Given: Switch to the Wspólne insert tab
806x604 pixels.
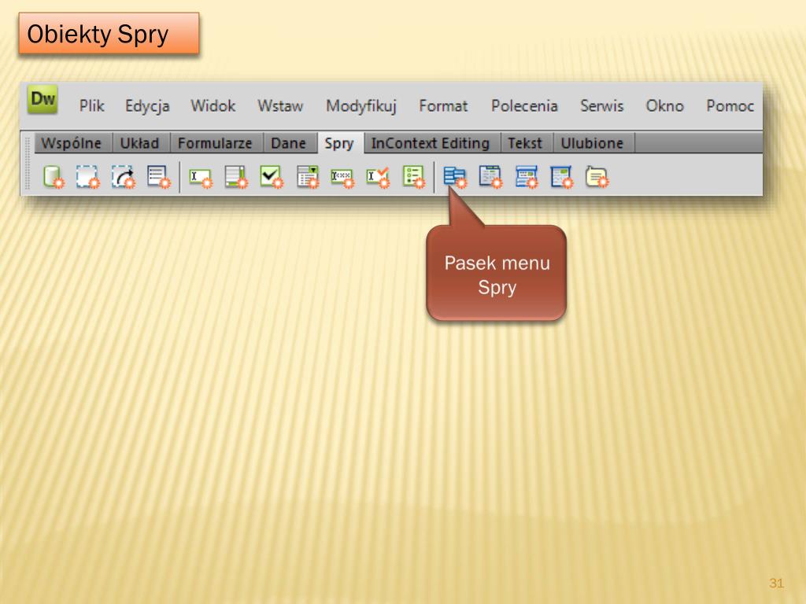Looking at the screenshot, I should (72, 143).
